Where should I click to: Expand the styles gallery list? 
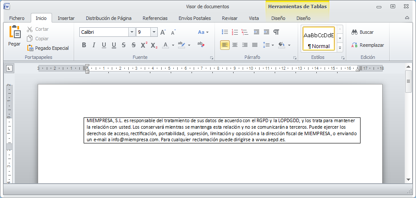point(340,48)
